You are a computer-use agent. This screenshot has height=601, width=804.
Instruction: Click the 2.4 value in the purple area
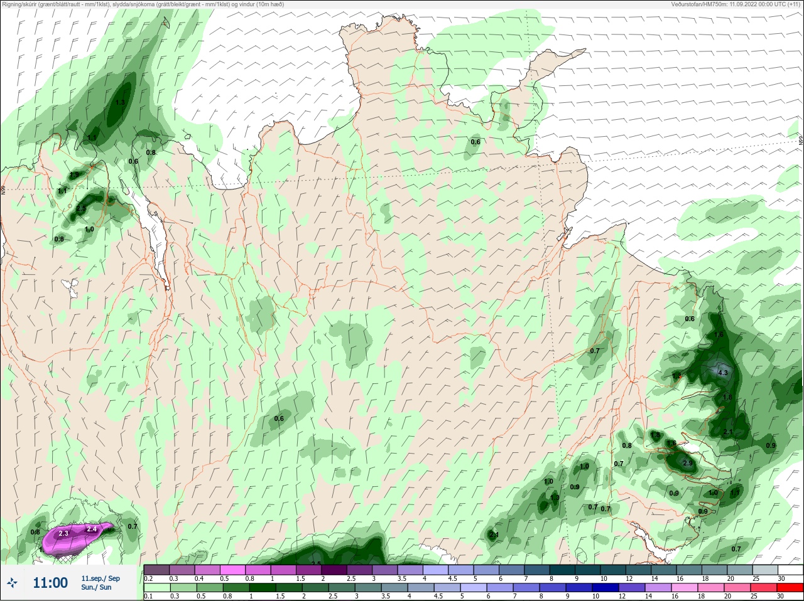pos(92,529)
